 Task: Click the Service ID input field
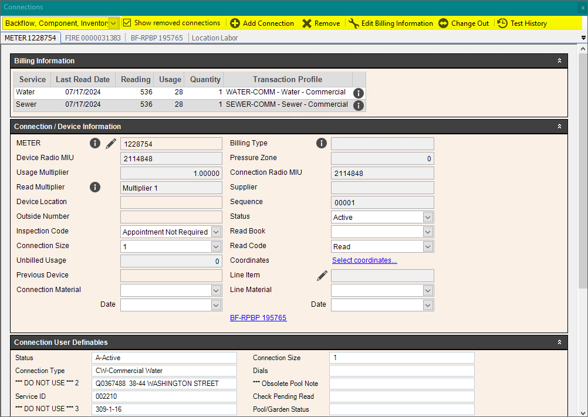[164, 396]
